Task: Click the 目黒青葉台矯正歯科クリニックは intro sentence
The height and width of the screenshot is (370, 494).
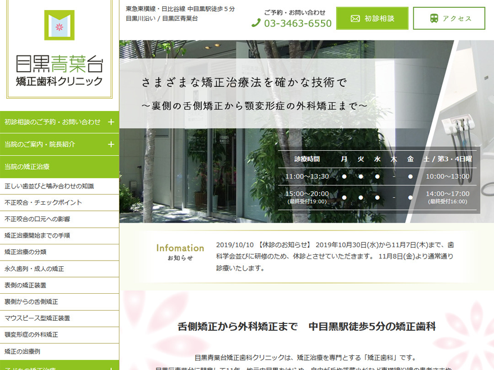Action: (x=305, y=358)
